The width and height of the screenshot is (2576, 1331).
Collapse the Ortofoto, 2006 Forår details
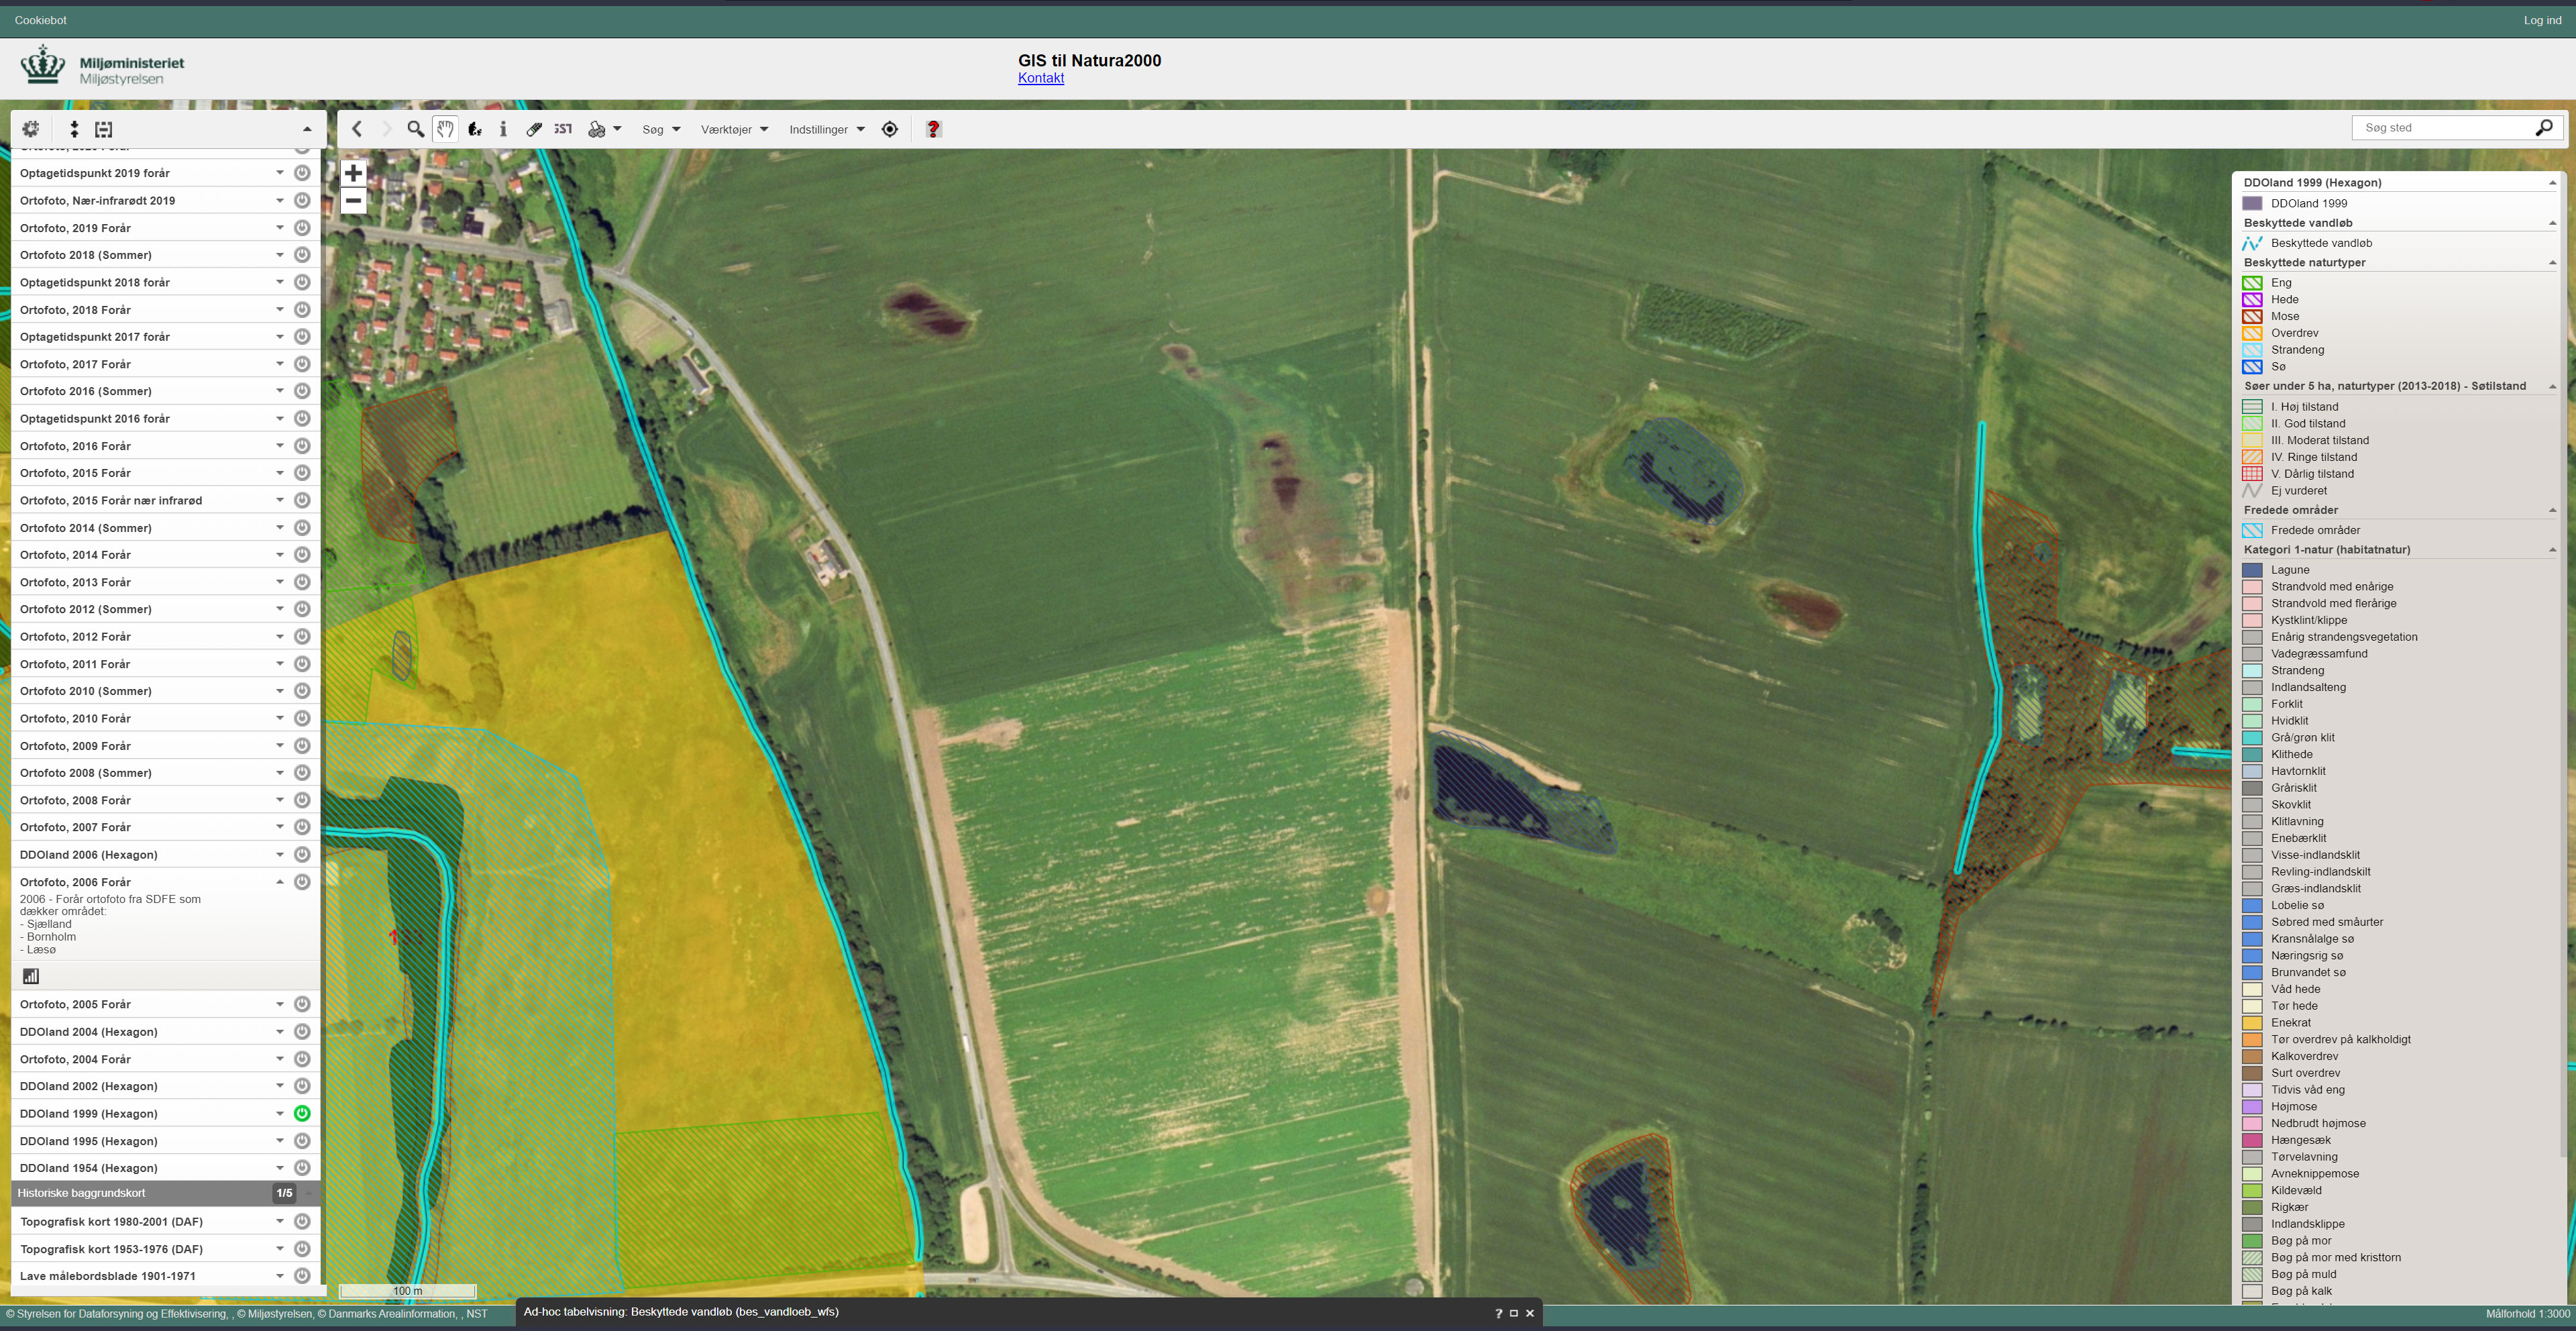280,882
